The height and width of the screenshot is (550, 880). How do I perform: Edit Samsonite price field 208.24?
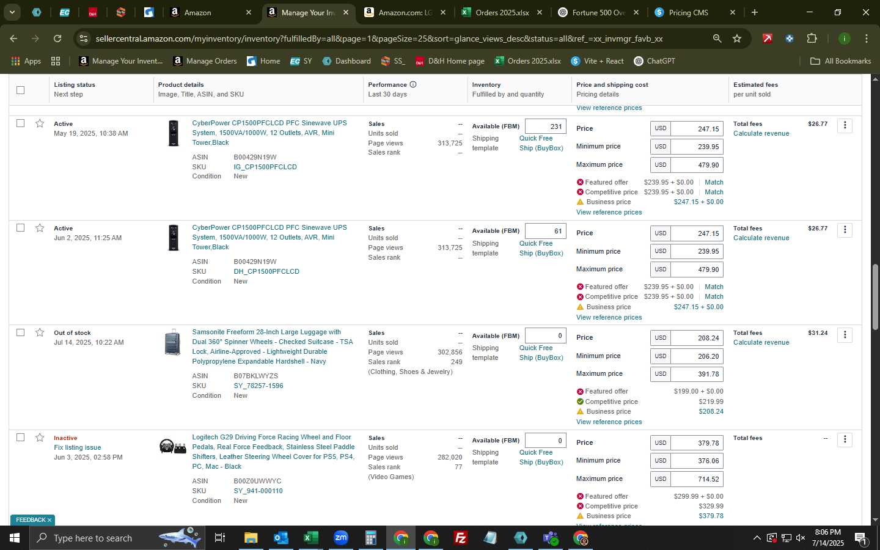(697, 337)
